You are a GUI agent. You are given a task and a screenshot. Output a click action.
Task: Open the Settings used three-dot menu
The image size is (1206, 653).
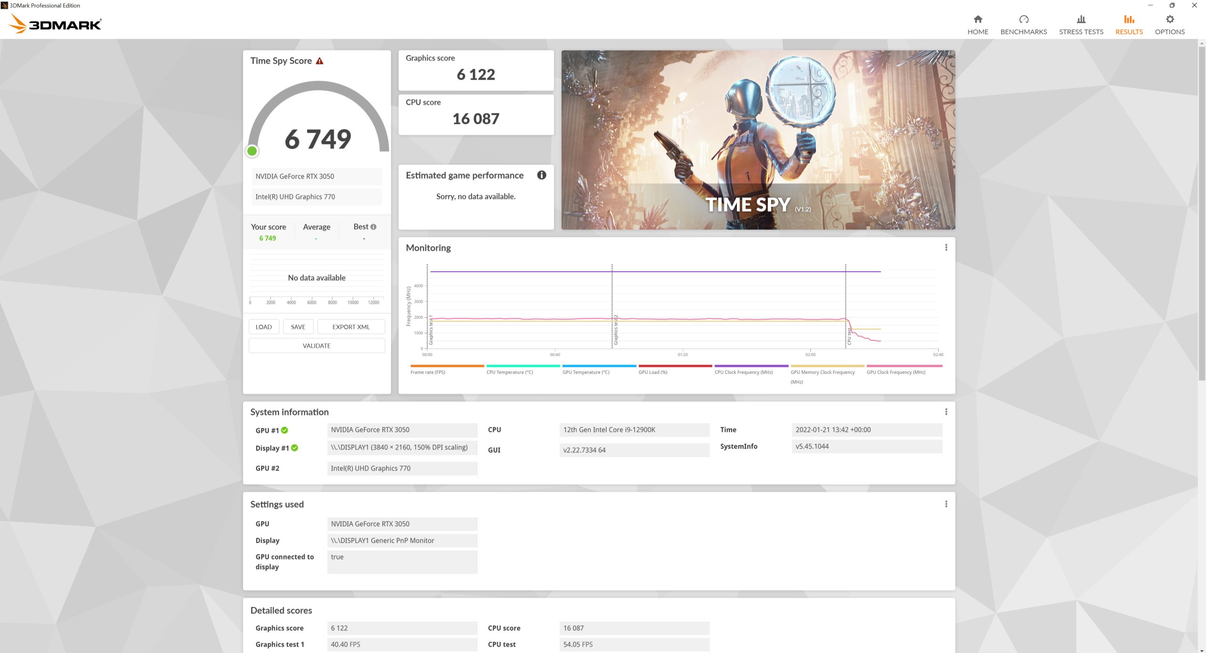(946, 504)
